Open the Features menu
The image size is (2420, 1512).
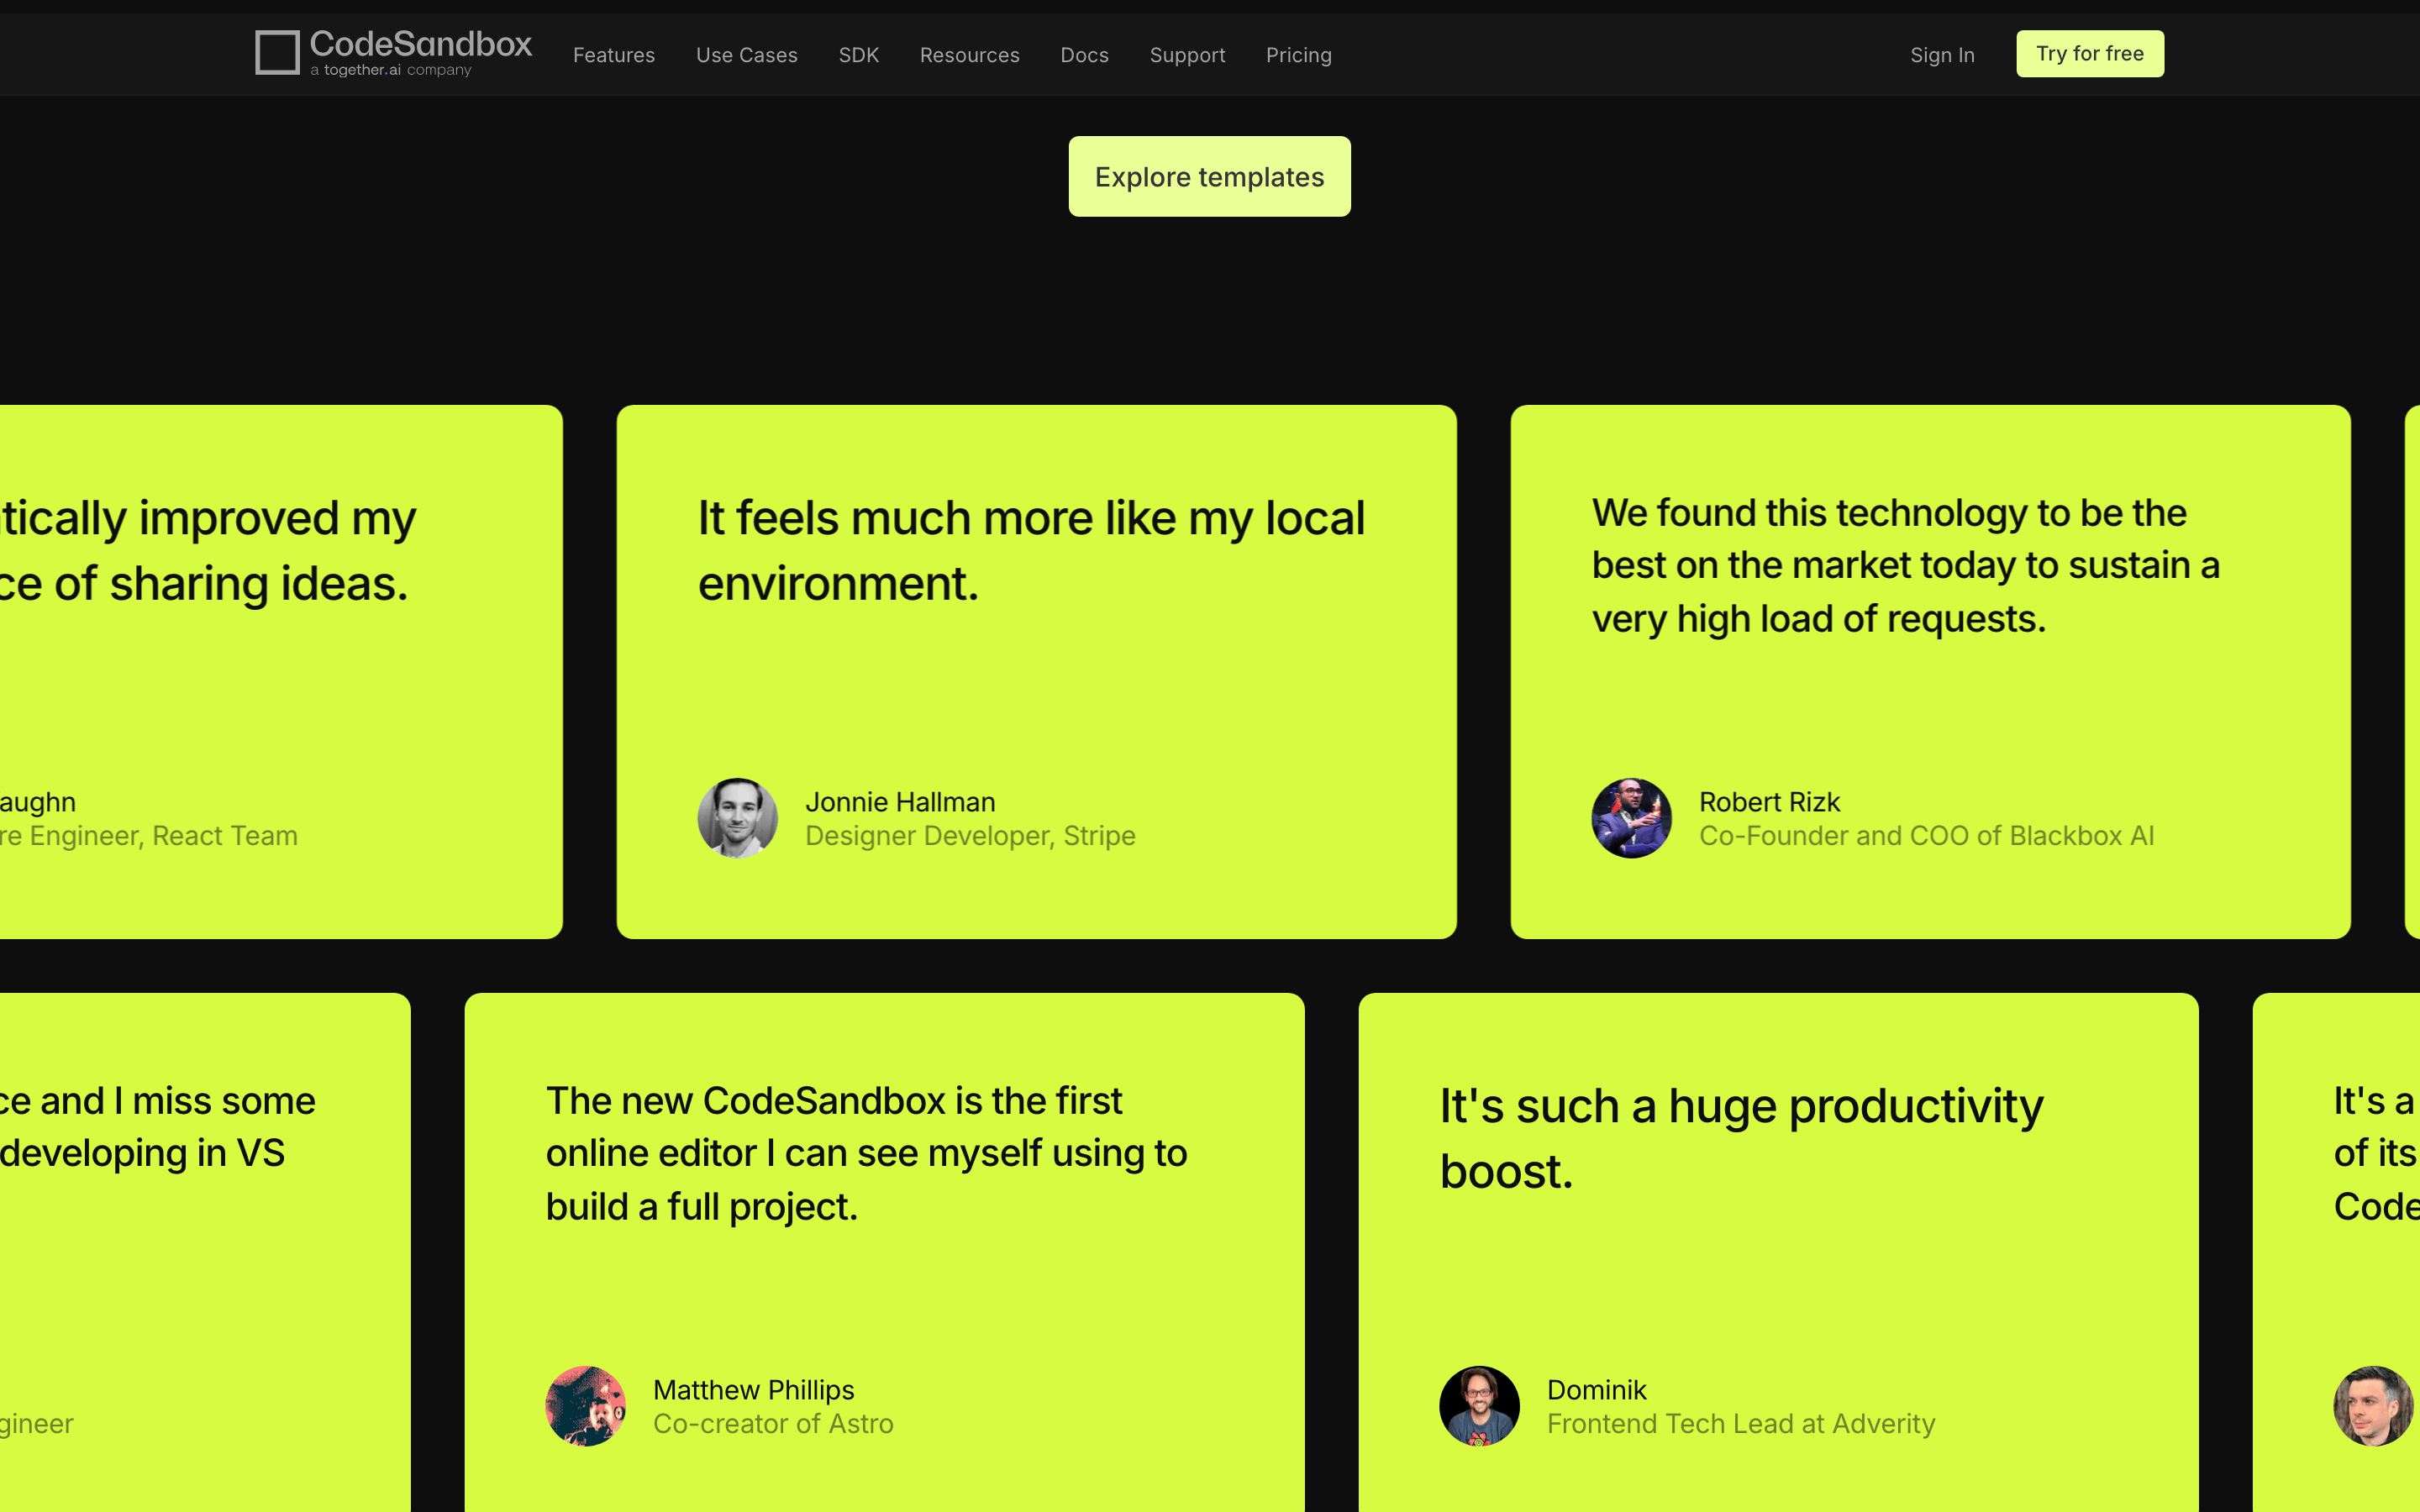(x=614, y=55)
